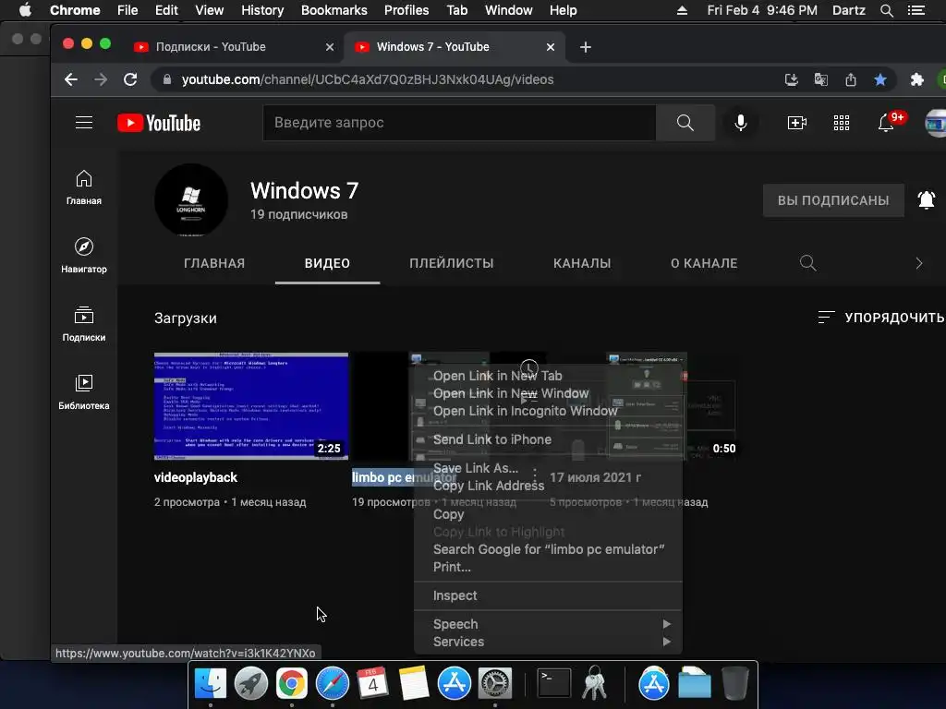
Task: Search Google for limbo pc emulator
Action: tap(548, 549)
